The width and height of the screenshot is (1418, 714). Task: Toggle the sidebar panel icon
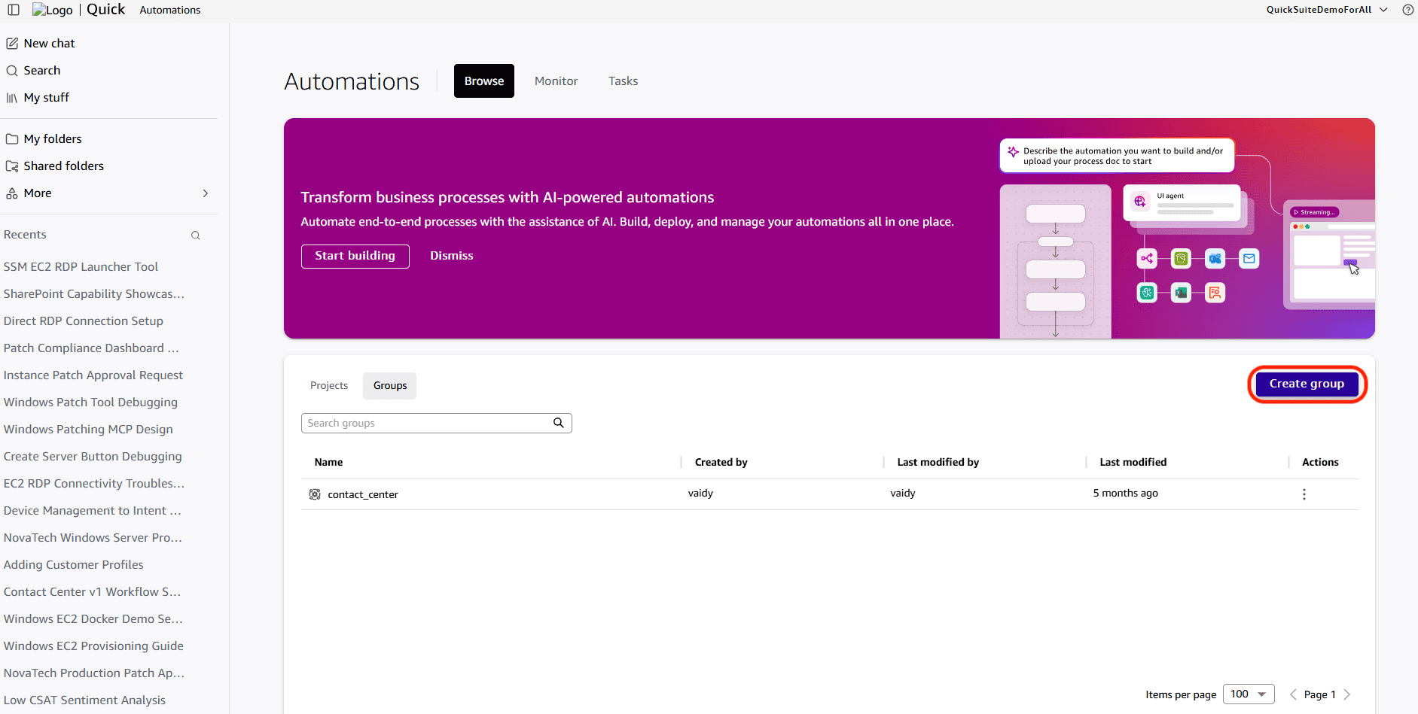[14, 10]
